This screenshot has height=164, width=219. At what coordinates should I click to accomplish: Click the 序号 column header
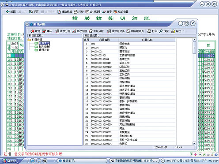tap(87, 40)
